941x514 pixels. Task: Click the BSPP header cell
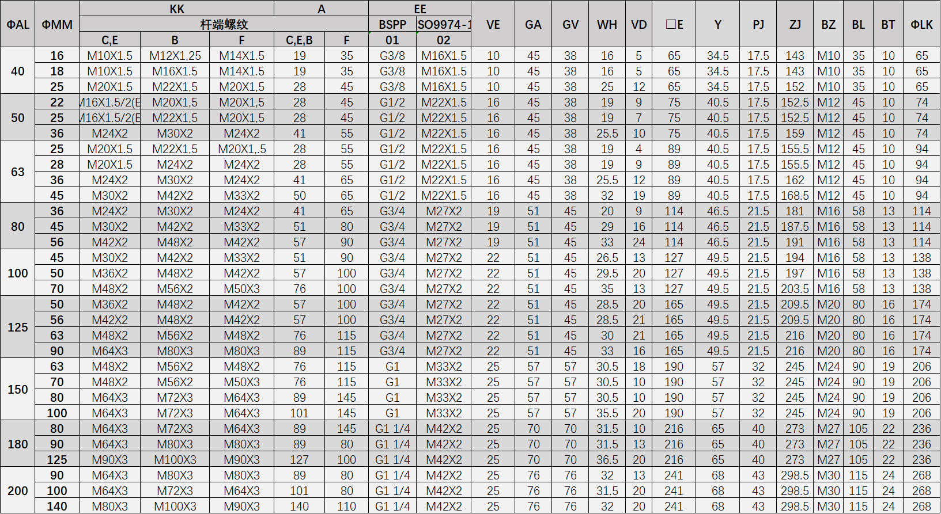(392, 24)
